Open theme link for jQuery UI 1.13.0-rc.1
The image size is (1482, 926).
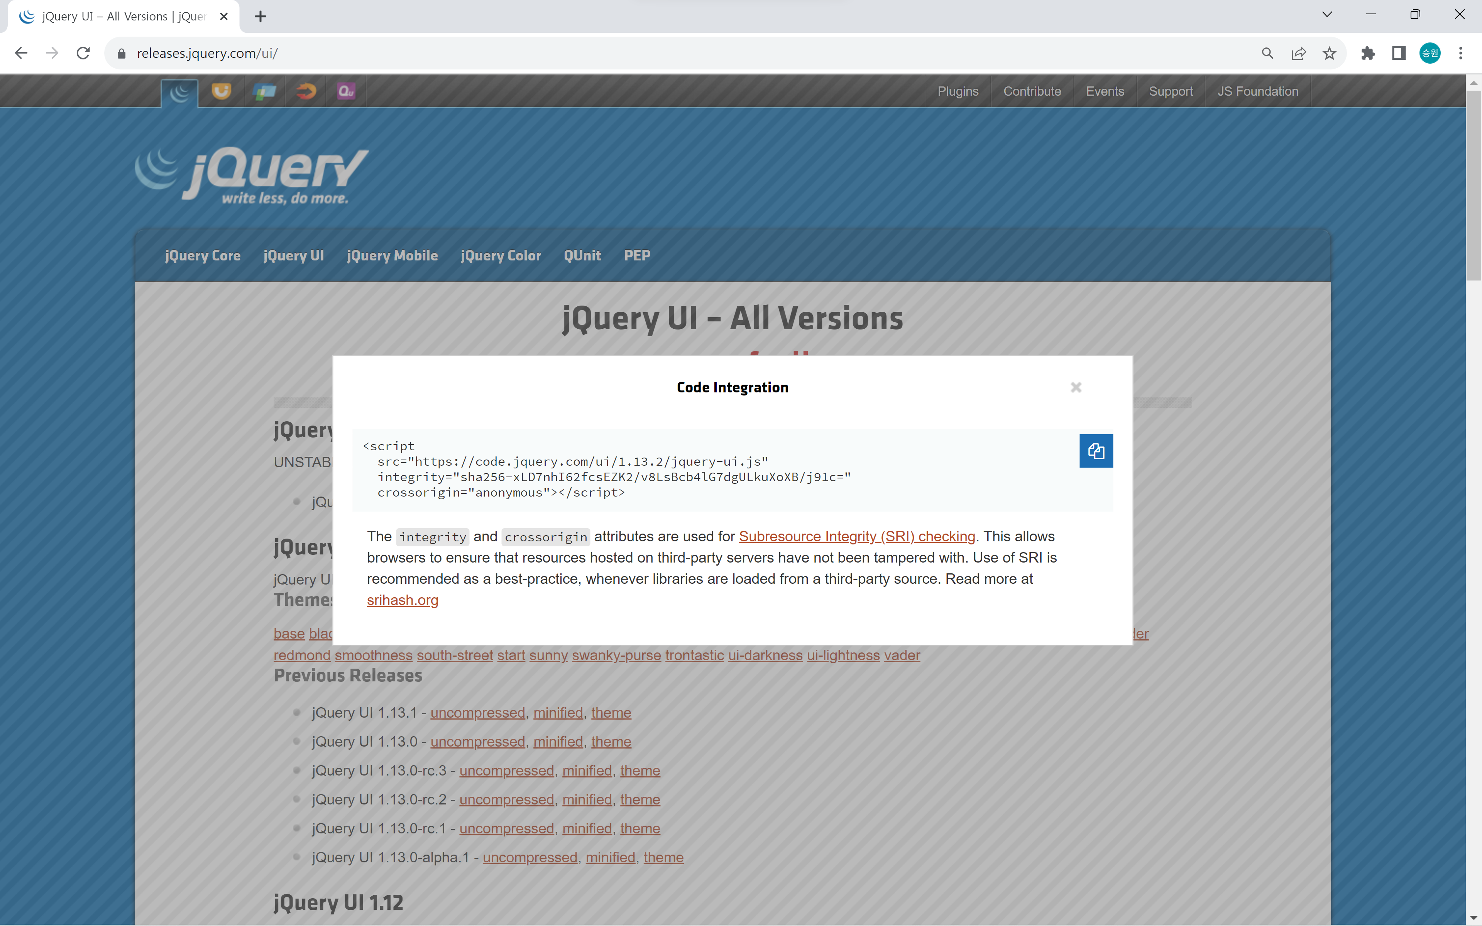click(x=640, y=829)
